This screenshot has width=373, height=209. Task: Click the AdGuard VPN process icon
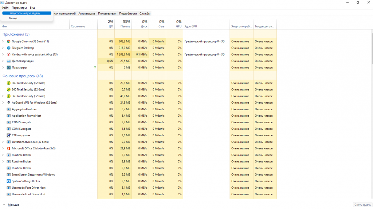click(x=9, y=103)
